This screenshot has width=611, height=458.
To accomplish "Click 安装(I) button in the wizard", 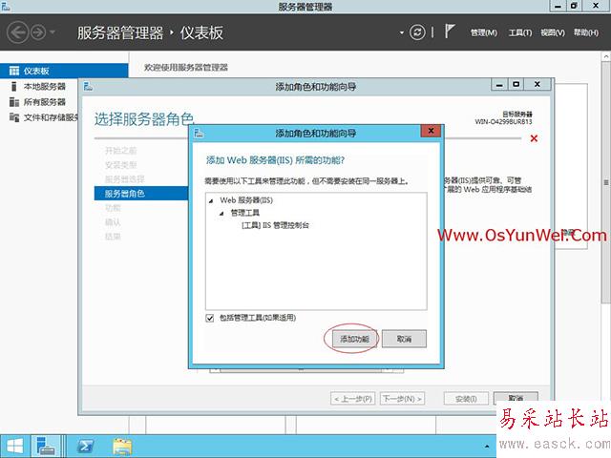I will (466, 399).
